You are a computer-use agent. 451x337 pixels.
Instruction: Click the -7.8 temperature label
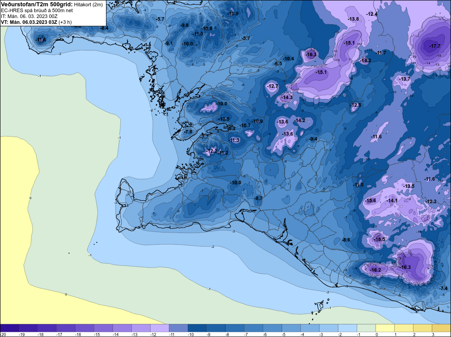188,132
